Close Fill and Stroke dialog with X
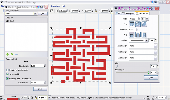This screenshot has width=170, height=100. 157,8
